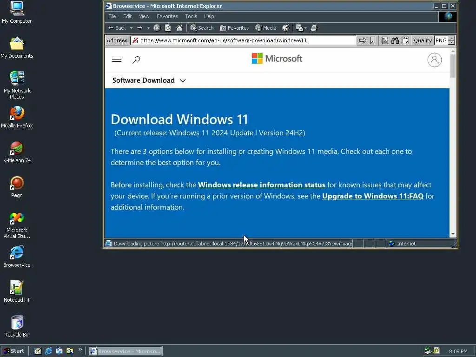Image resolution: width=476 pixels, height=357 pixels.
Task: Click the Internet Explorer quick launch icon
Action: pyautogui.click(x=48, y=351)
